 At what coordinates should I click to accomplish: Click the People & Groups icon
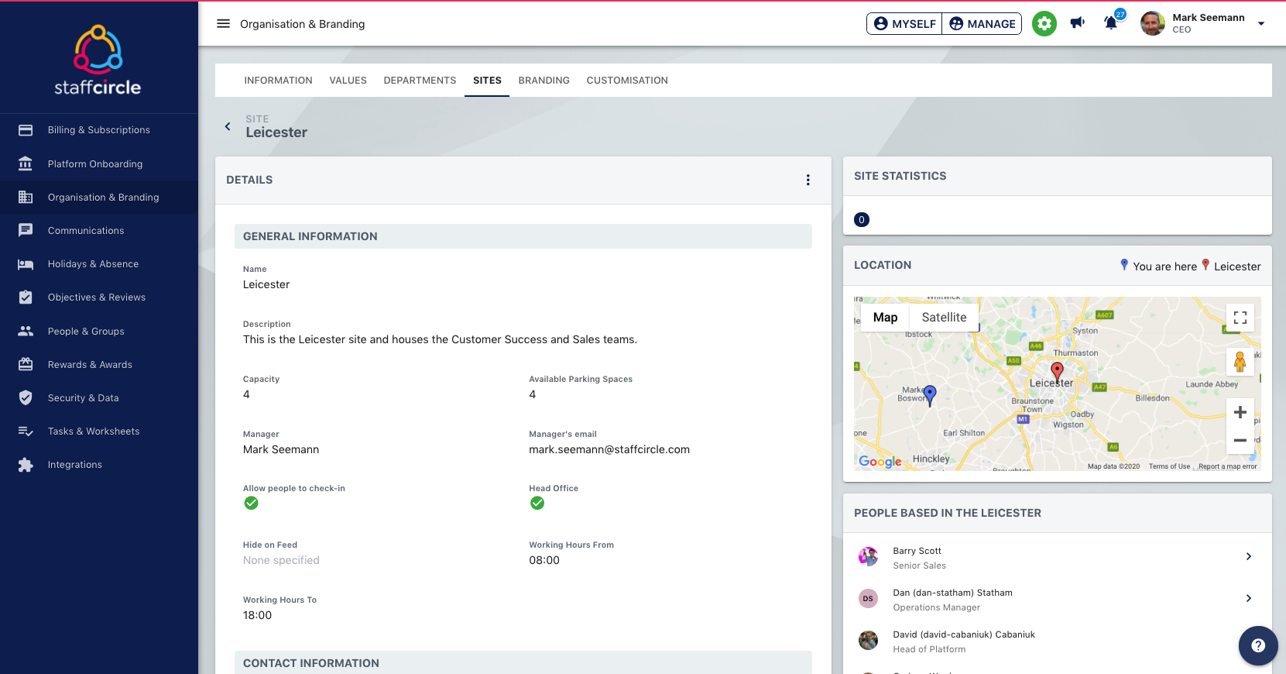point(26,331)
